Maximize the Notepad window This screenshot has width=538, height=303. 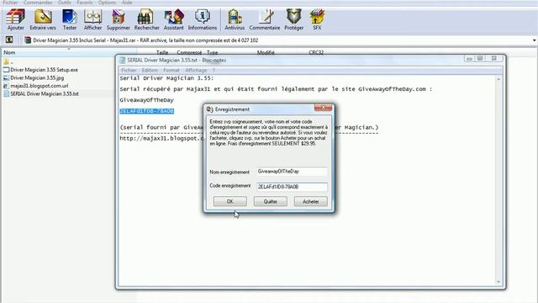[x=480, y=58]
